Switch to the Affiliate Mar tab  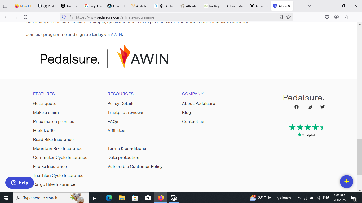235,6
